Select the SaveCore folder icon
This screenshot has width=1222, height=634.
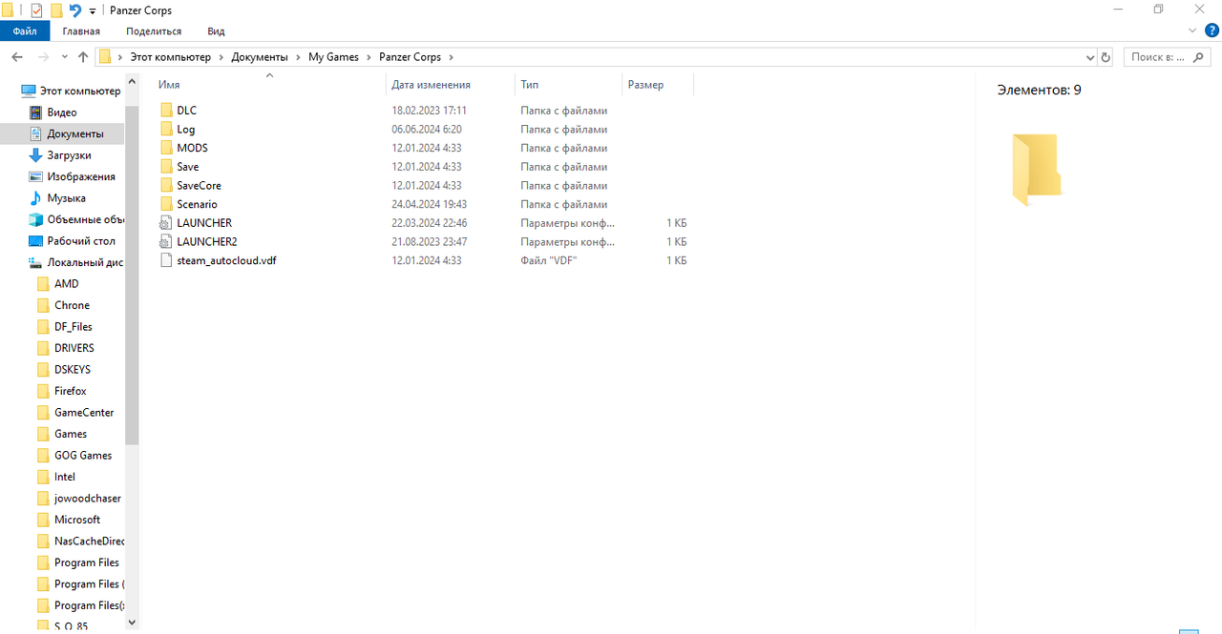[x=166, y=185]
